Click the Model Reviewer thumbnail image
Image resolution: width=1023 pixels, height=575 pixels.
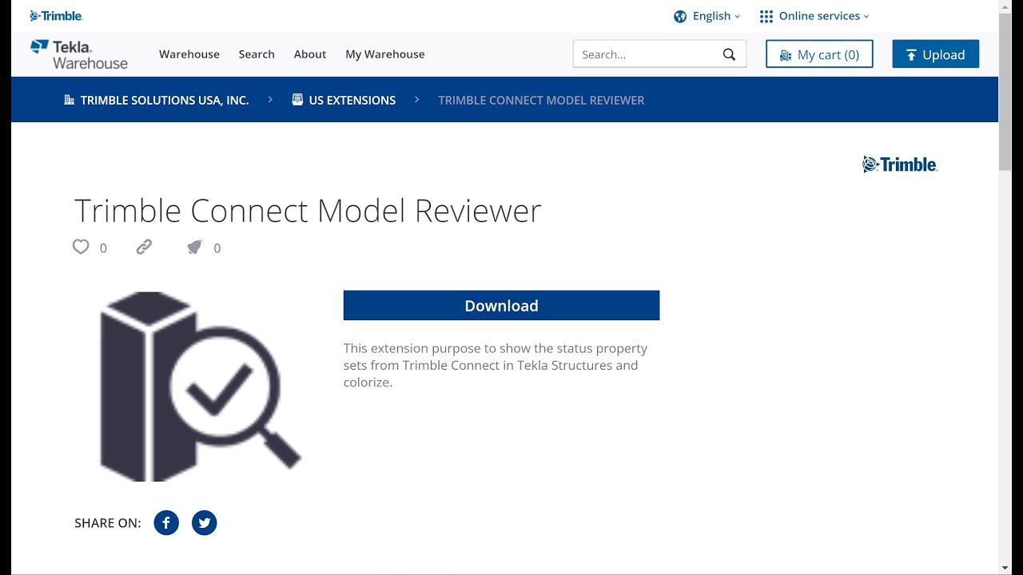coord(200,386)
